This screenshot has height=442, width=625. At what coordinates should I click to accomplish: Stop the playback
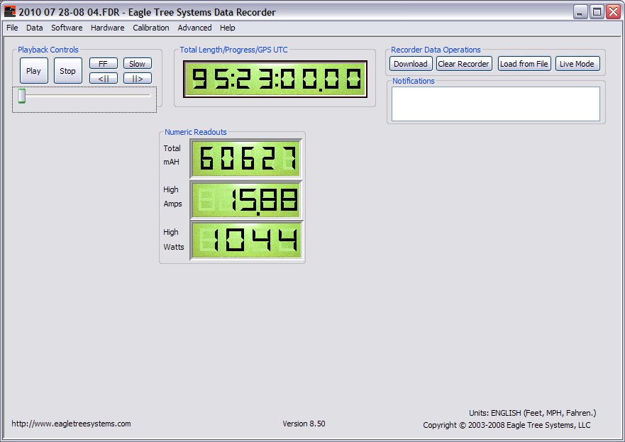(67, 71)
